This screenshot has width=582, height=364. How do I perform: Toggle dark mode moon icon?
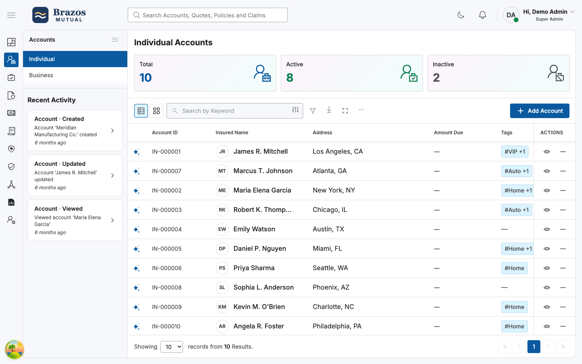[x=461, y=15]
